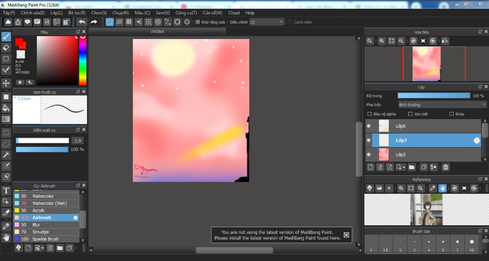Viewport: 489px width, 261px height.
Task: Enable parallel snap guide
Action: [x=119, y=22]
